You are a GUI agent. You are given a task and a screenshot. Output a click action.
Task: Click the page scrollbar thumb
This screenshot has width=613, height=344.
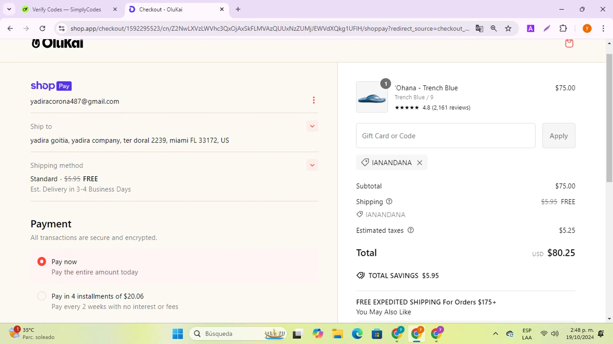(609, 118)
